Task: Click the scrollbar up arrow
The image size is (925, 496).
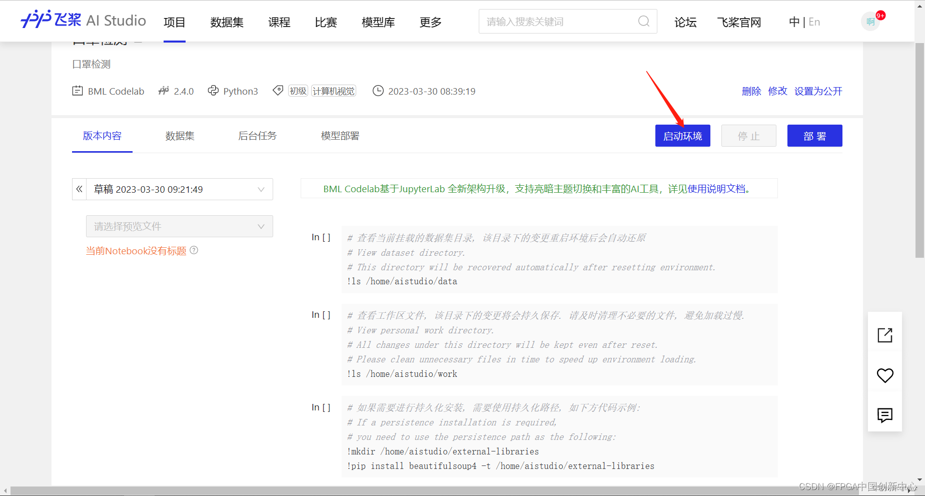Action: click(919, 5)
